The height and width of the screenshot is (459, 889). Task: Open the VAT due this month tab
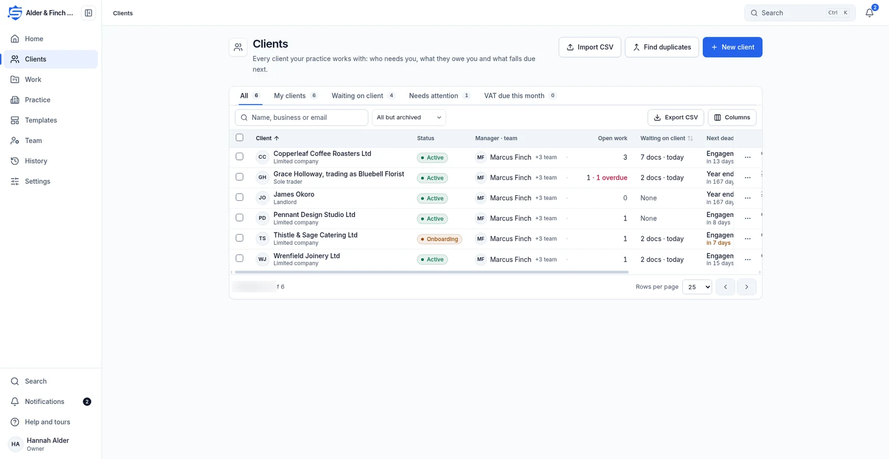520,95
